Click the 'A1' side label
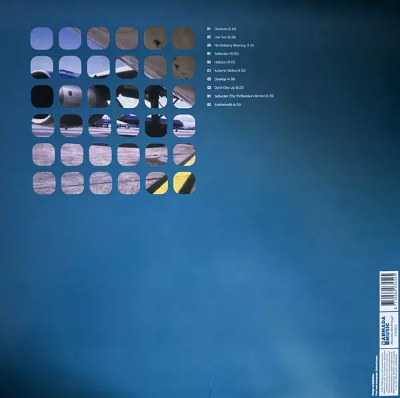400x398 pixels. click(209, 29)
